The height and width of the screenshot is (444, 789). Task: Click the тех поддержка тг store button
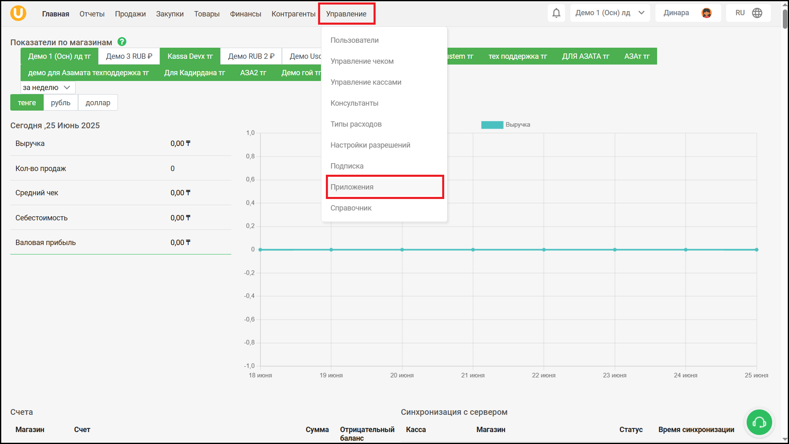517,56
